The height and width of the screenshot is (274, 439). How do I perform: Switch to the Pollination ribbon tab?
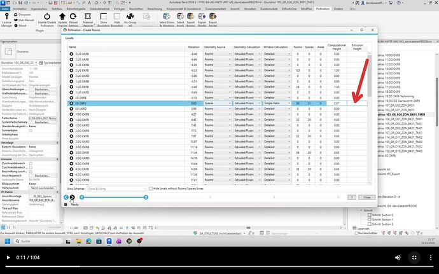[x=340, y=10]
